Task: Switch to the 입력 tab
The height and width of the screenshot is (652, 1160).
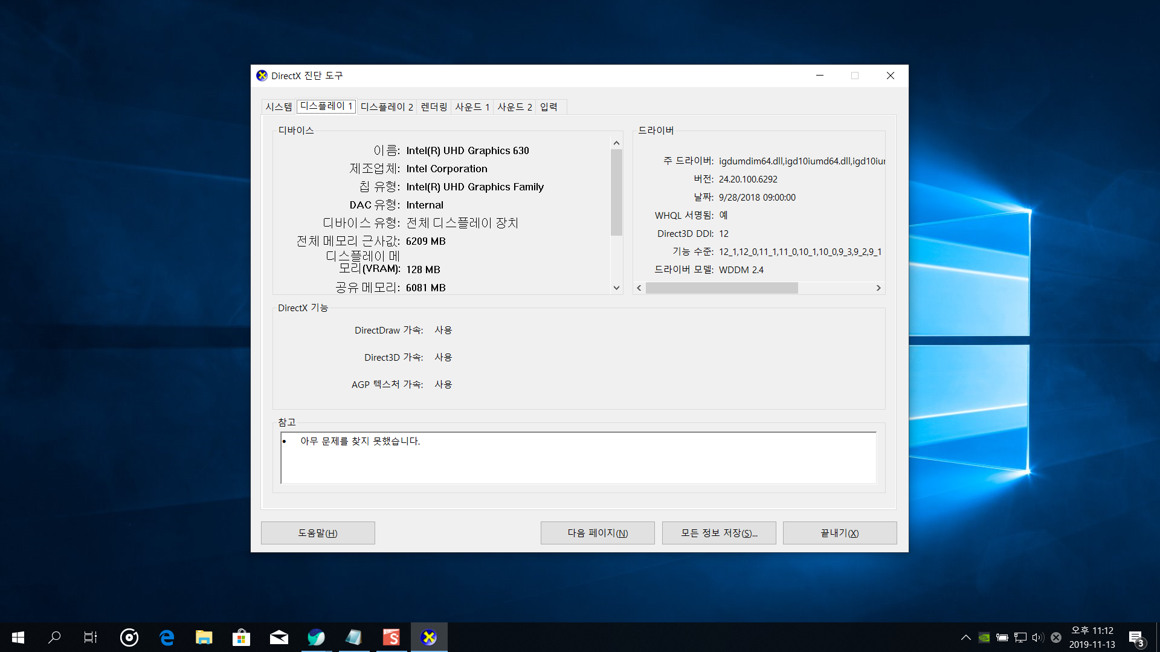Action: [x=549, y=107]
